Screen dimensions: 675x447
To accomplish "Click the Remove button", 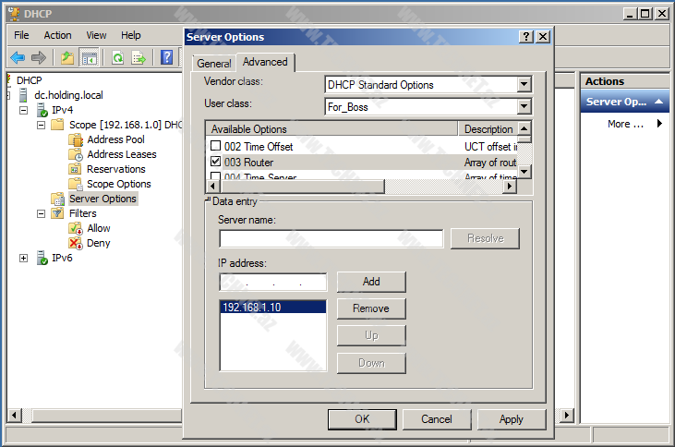I will point(370,308).
